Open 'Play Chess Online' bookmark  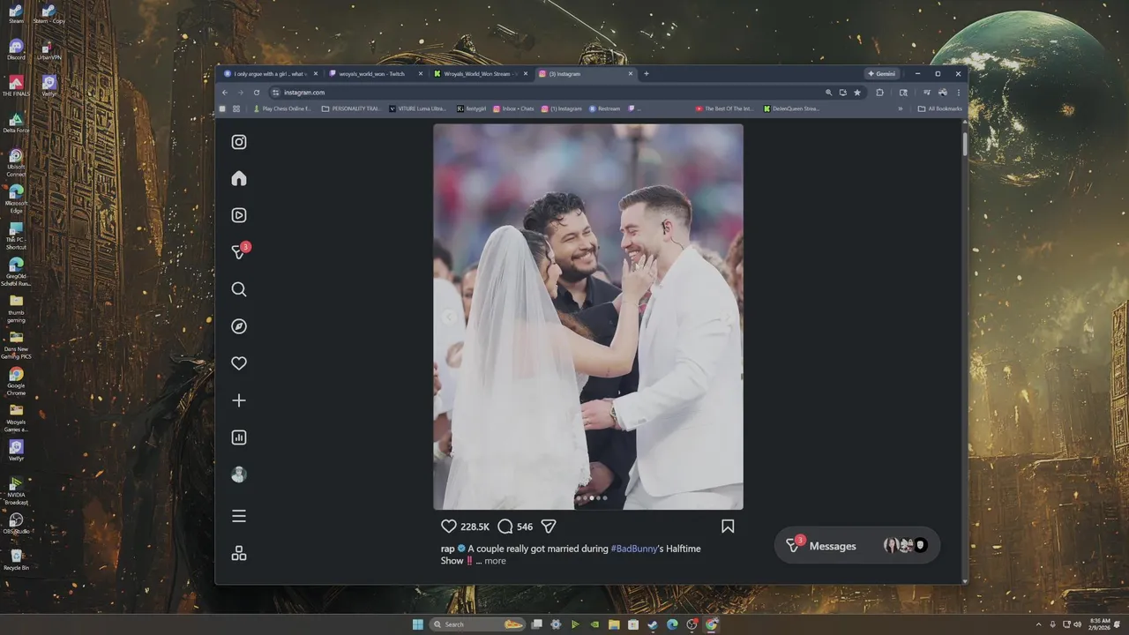(283, 108)
